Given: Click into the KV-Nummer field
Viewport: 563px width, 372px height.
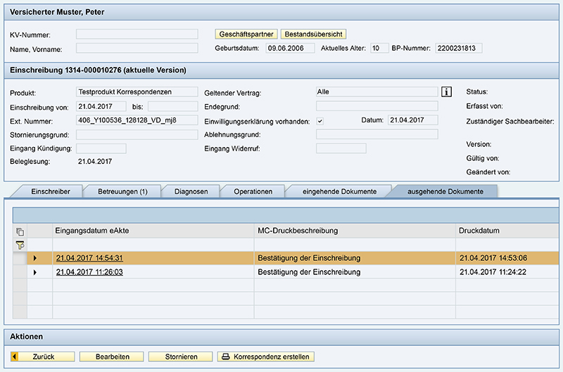Looking at the screenshot, I should click(137, 34).
